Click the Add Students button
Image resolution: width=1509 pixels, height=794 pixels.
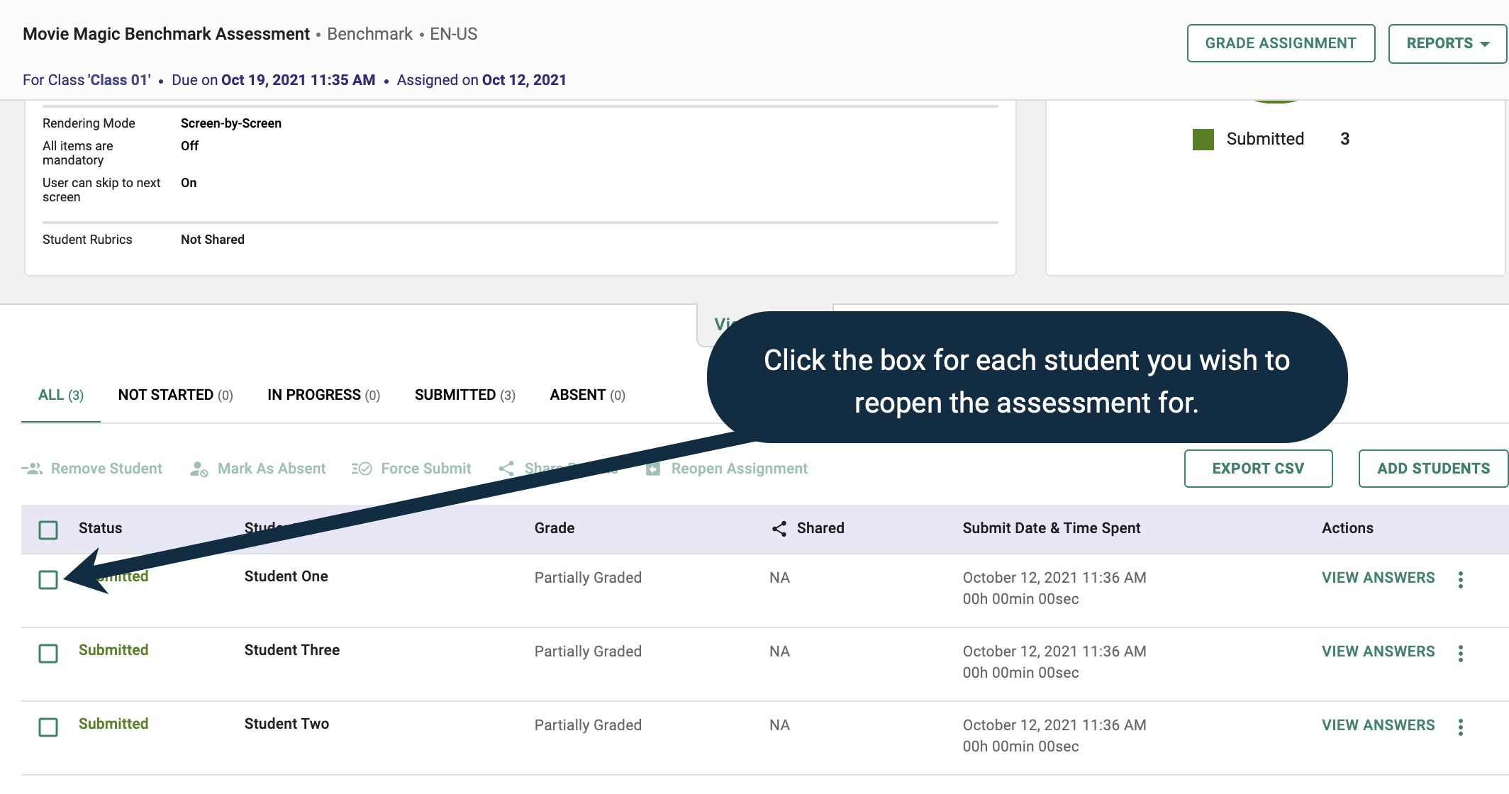point(1433,469)
